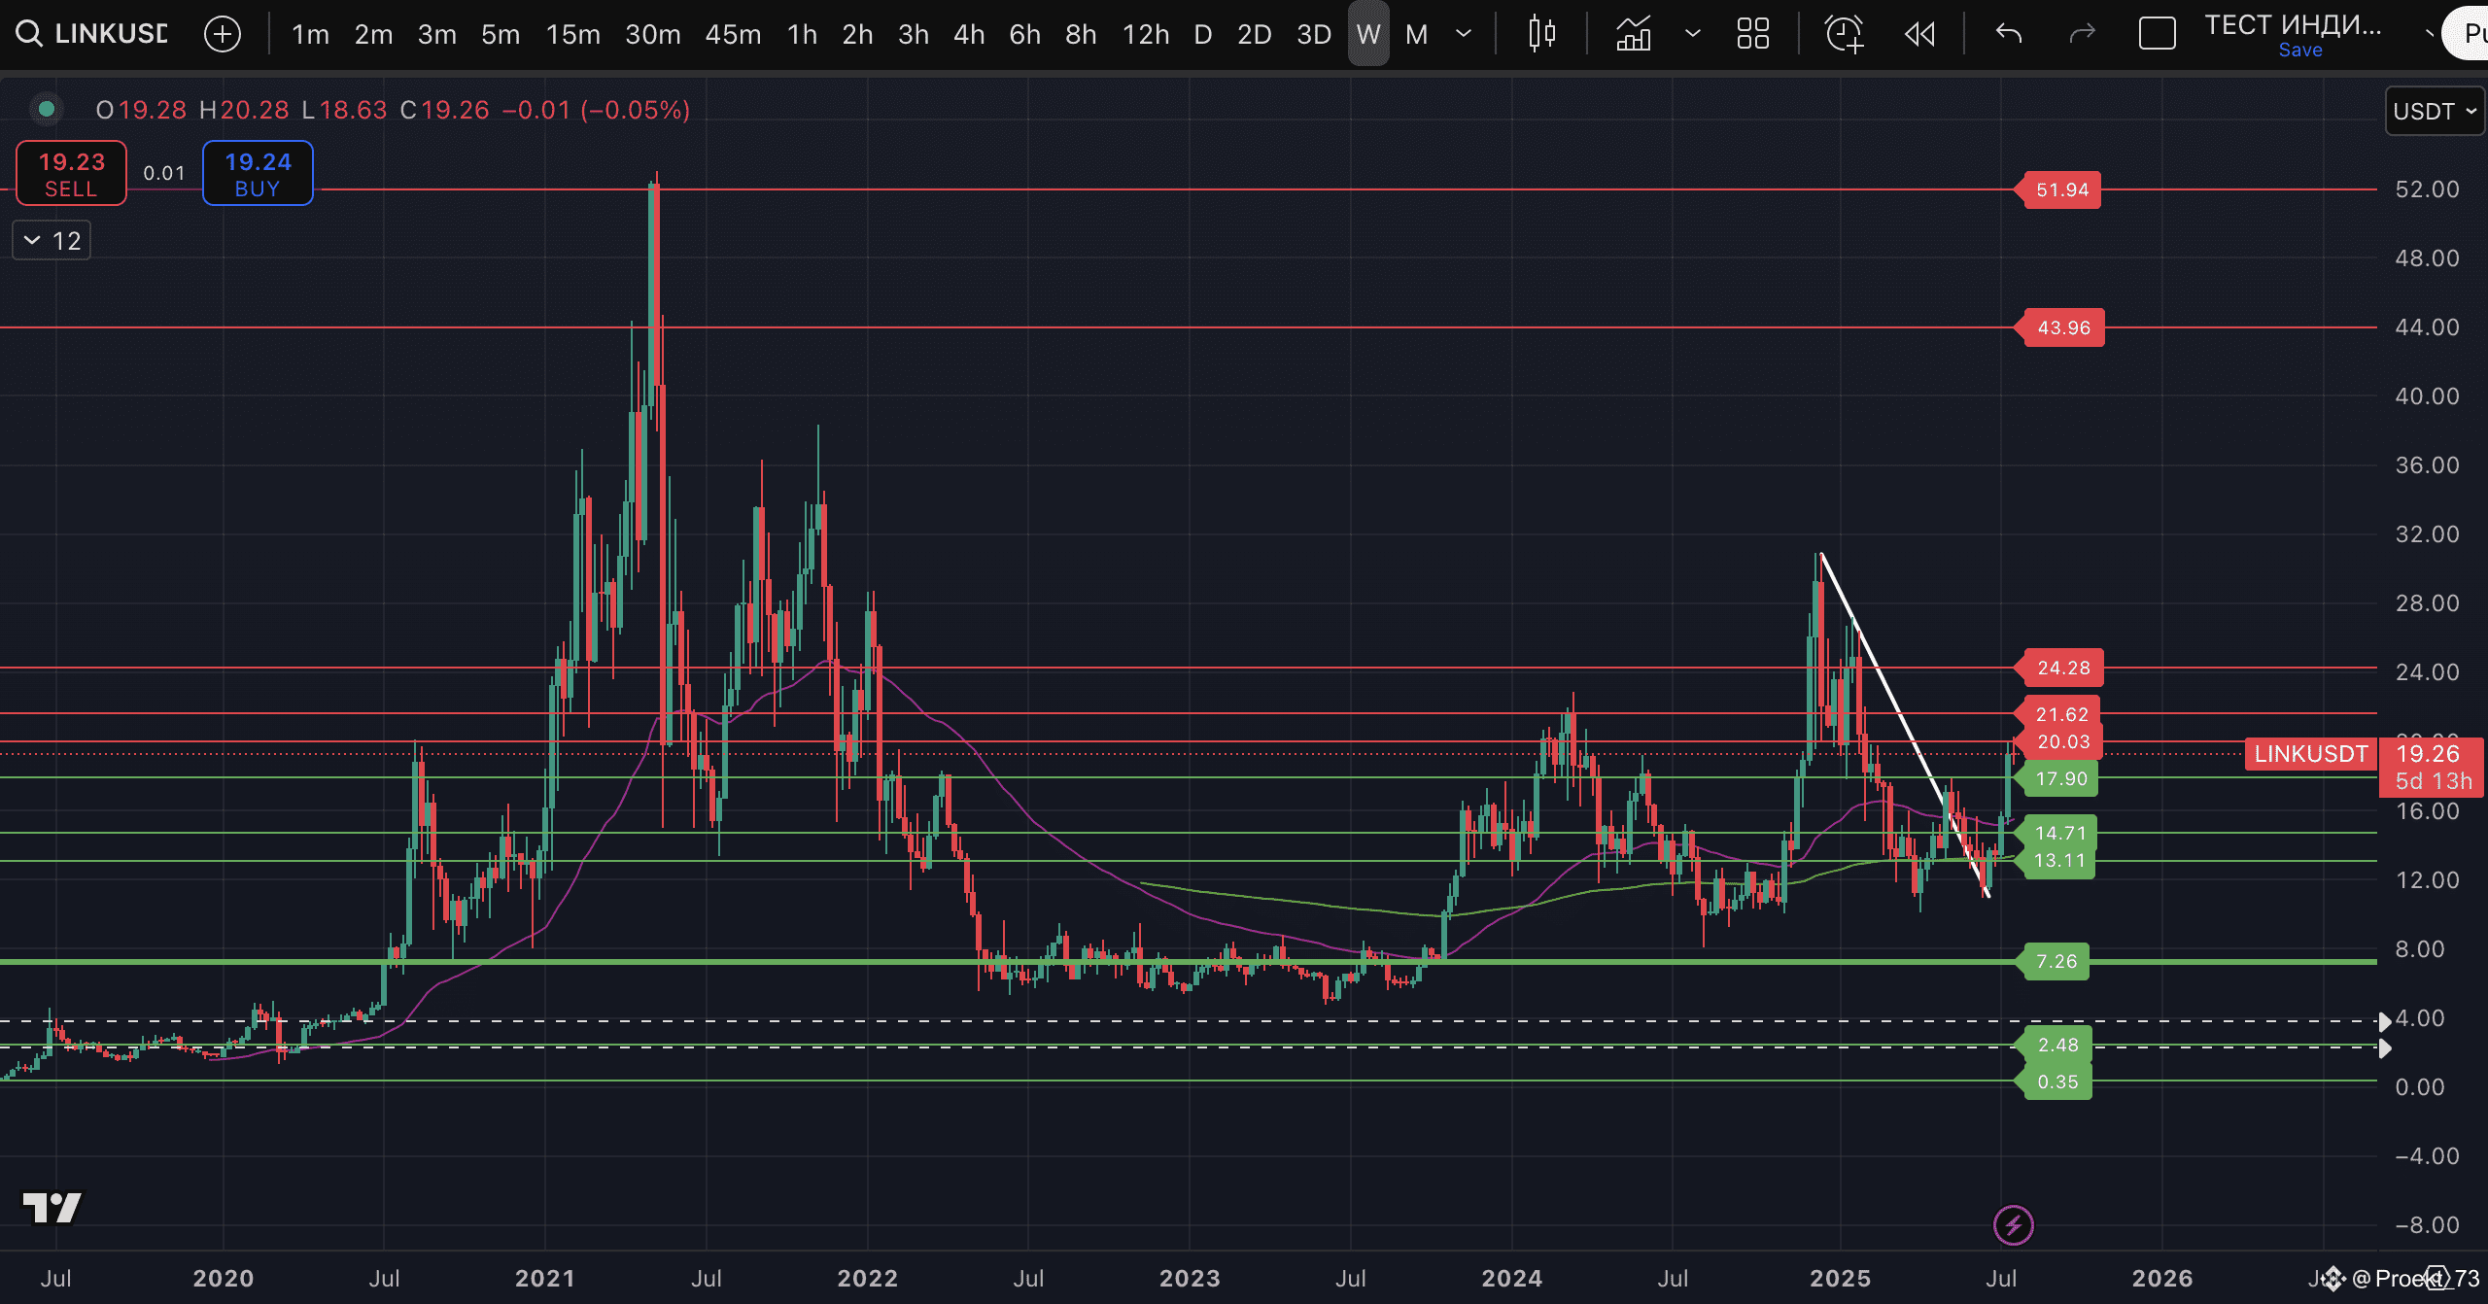Click the 52.00 price scale value

[2427, 189]
